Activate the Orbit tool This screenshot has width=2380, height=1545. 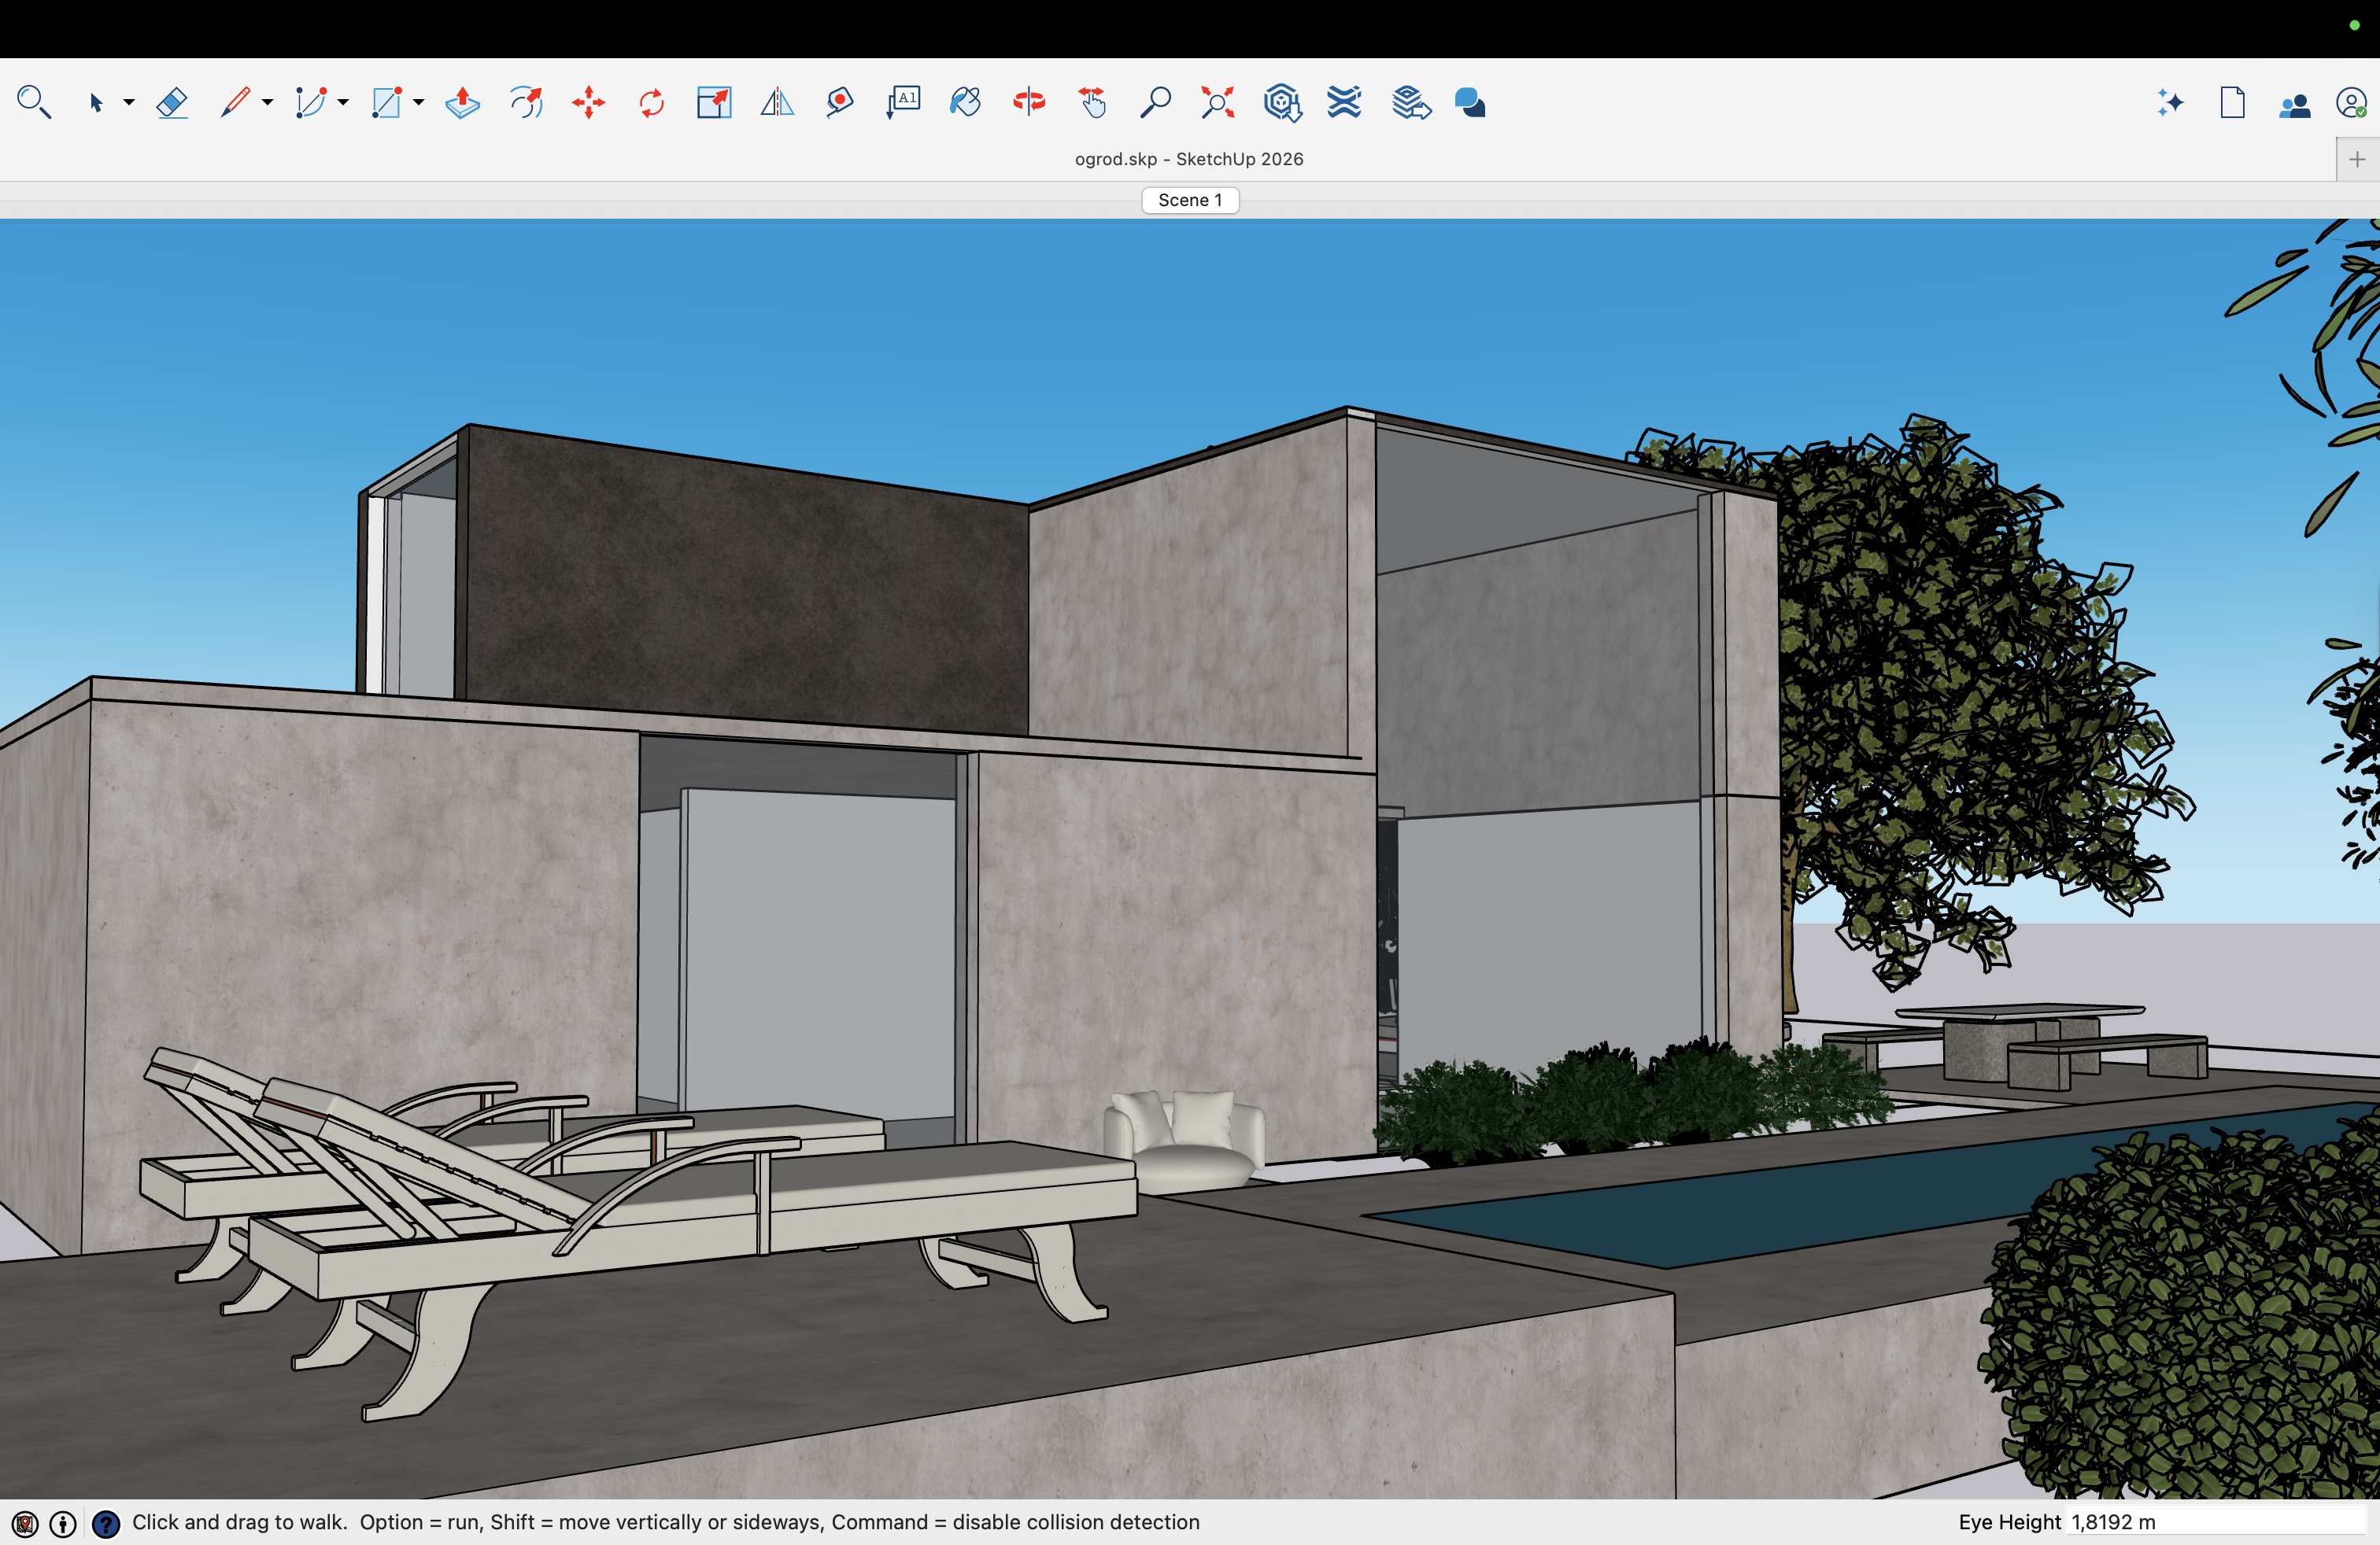tap(1029, 102)
